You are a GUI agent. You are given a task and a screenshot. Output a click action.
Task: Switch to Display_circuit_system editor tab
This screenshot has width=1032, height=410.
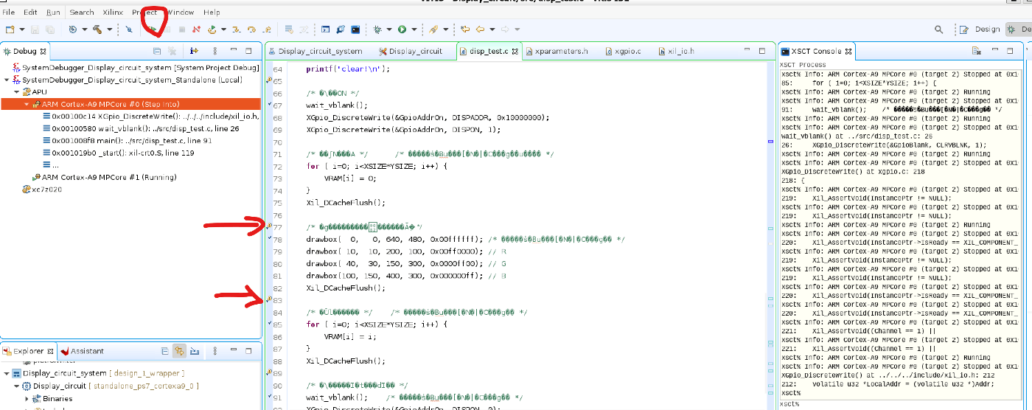click(315, 51)
